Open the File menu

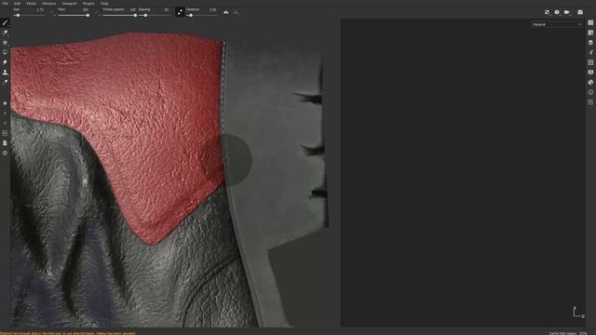coord(5,4)
